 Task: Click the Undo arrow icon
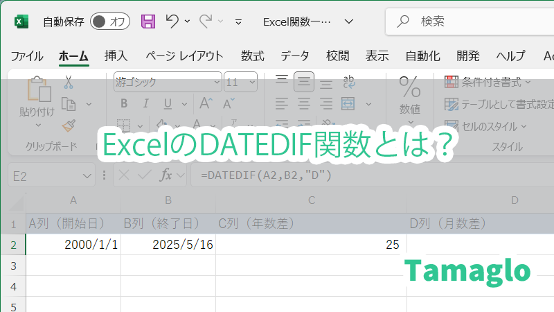click(x=172, y=21)
